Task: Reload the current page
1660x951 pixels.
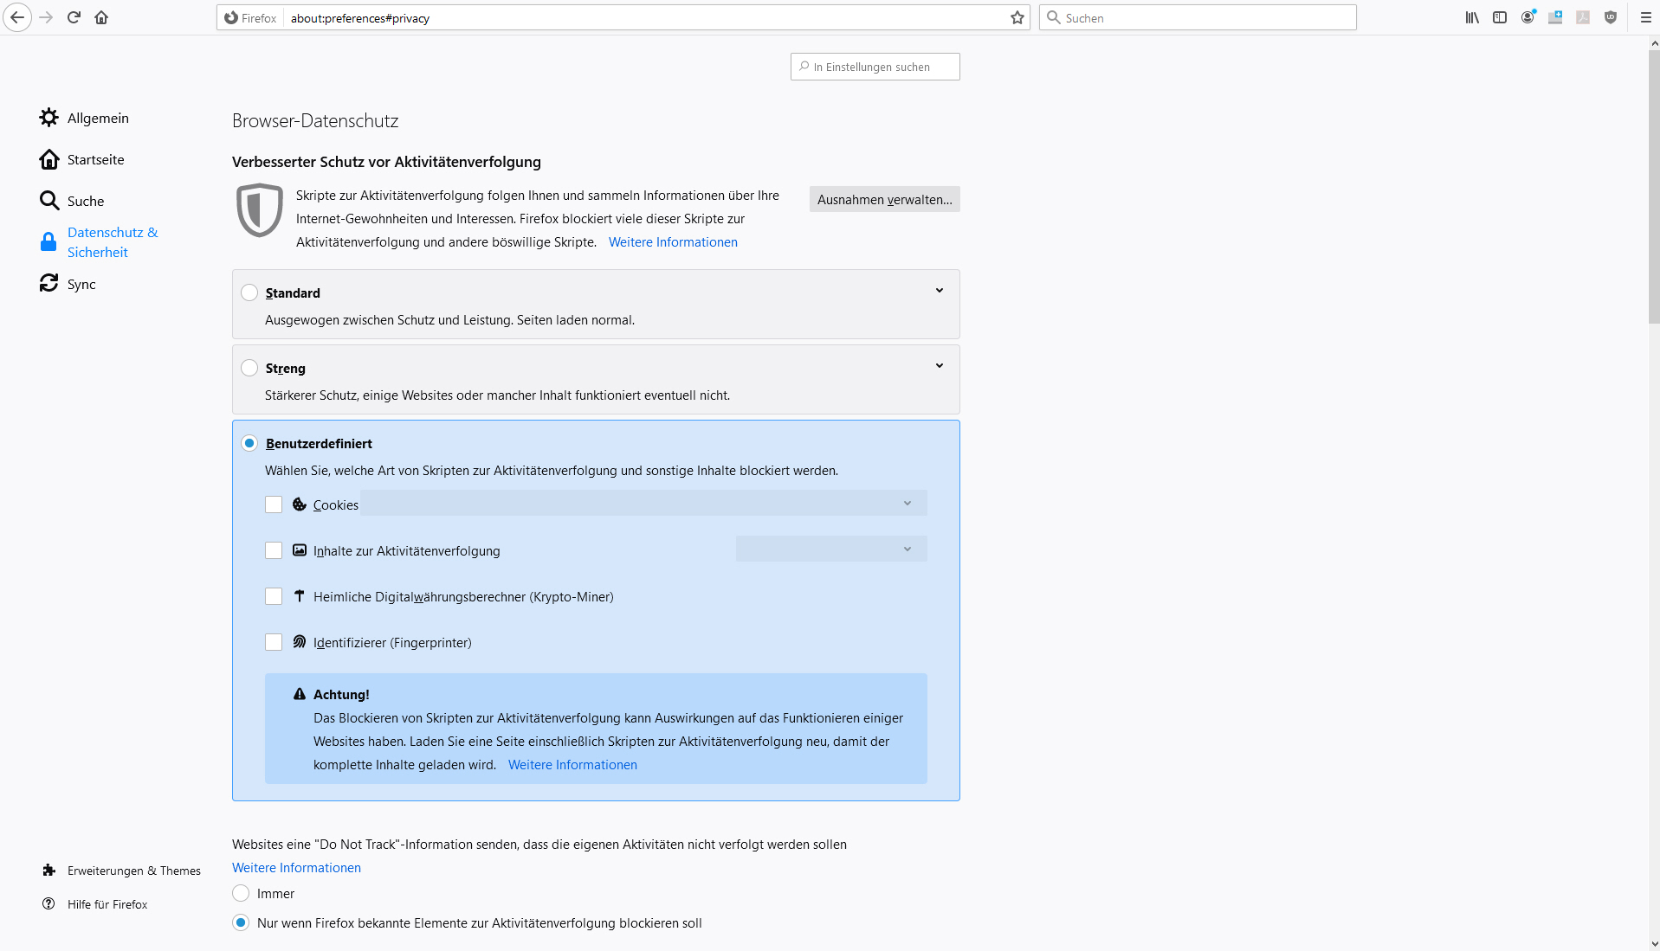Action: tap(74, 17)
